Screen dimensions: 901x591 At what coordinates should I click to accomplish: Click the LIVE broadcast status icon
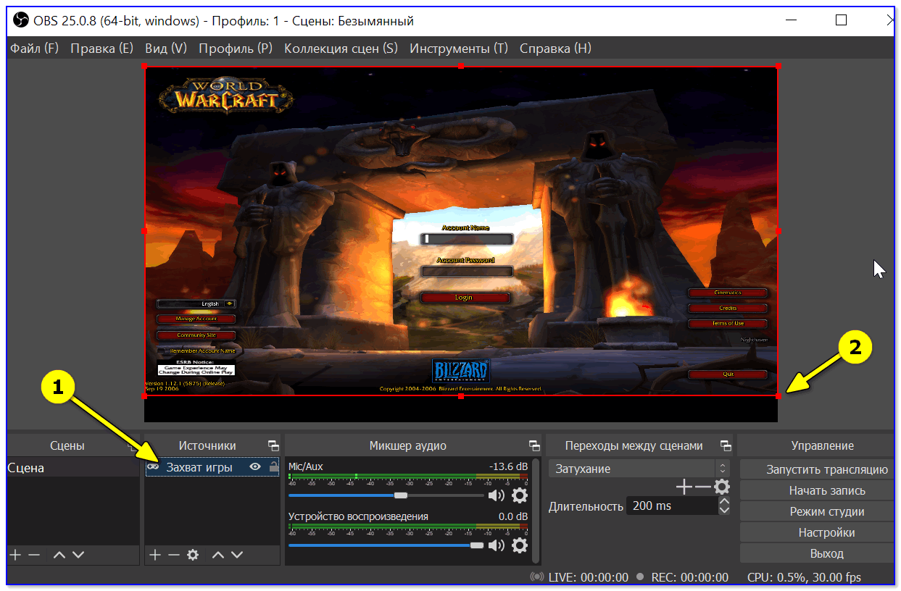(x=537, y=577)
